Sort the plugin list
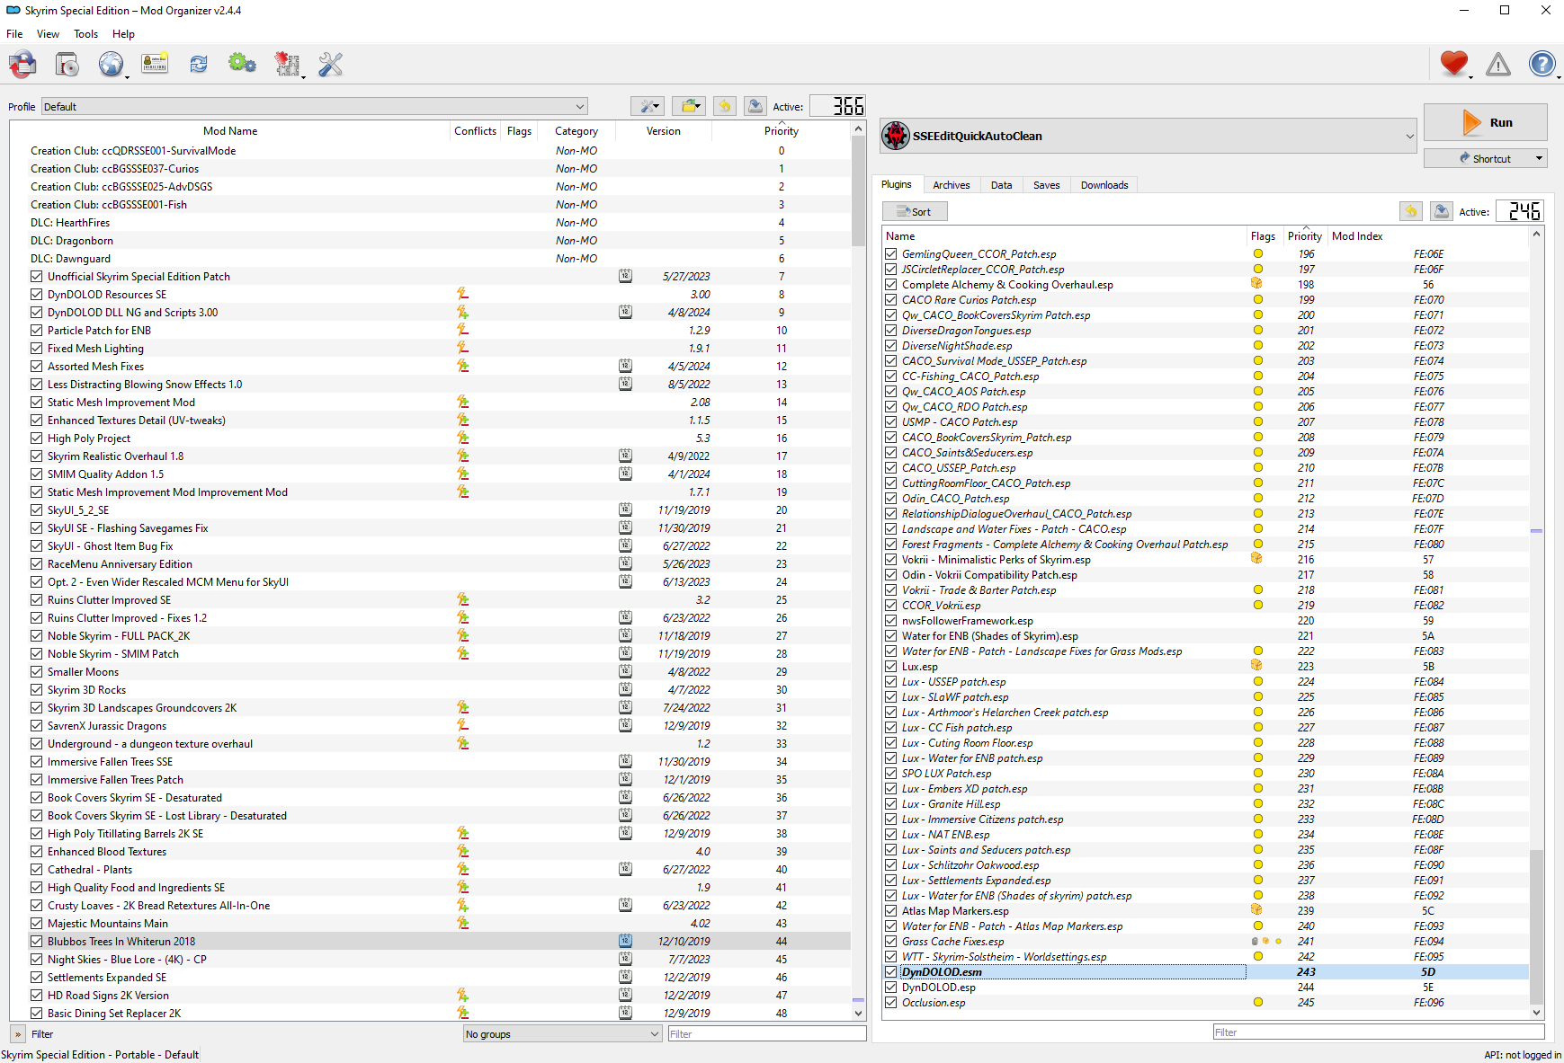The width and height of the screenshot is (1564, 1063). click(x=915, y=212)
